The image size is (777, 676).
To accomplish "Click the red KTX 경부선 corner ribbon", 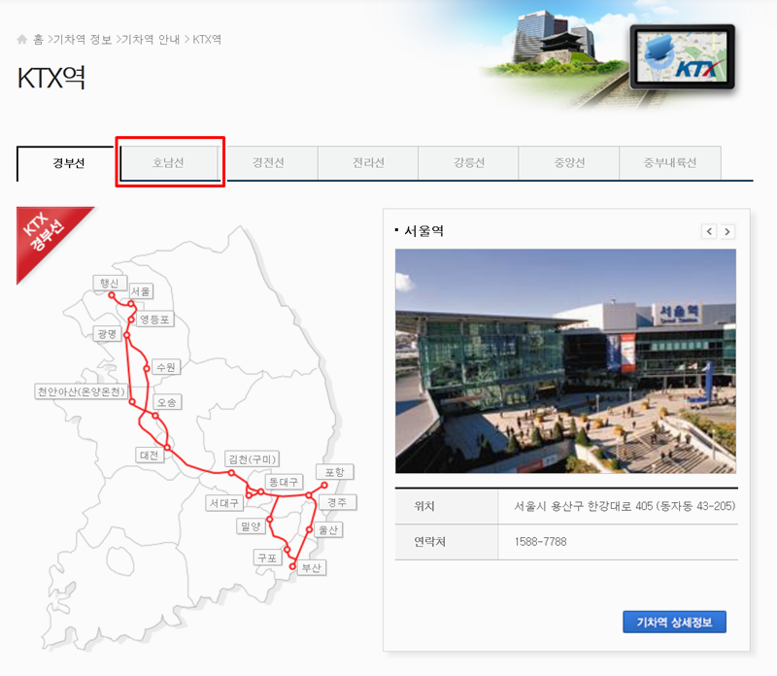I will pyautogui.click(x=47, y=238).
